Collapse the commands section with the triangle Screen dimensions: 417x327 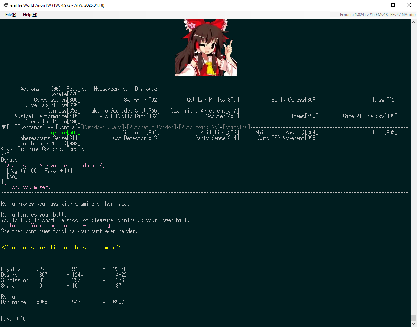[3, 127]
